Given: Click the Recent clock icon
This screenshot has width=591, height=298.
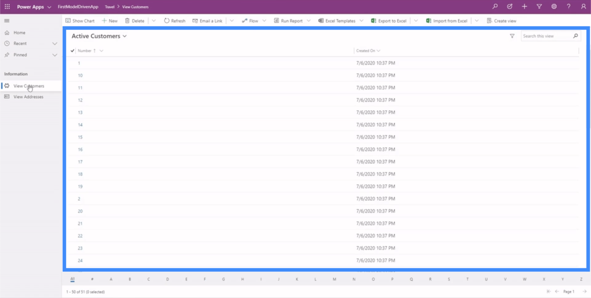Looking at the screenshot, I should tap(7, 43).
